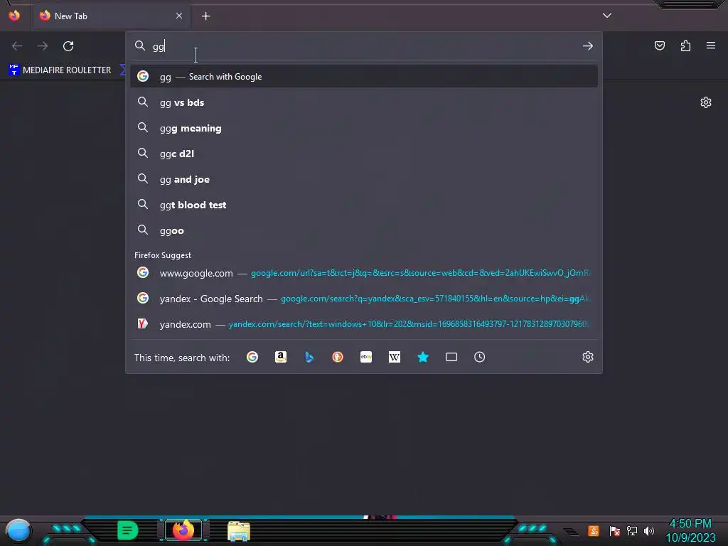Click the Start orb on taskbar
728x546 pixels.
click(18, 530)
